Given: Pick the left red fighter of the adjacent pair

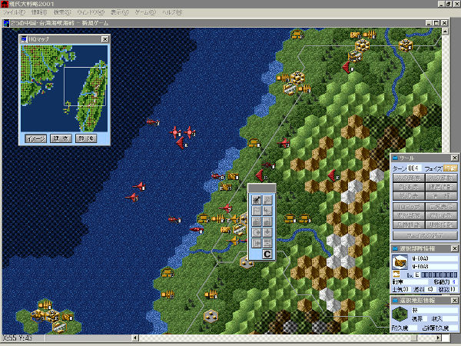Looking at the screenshot, I should [175, 132].
